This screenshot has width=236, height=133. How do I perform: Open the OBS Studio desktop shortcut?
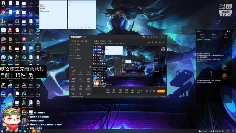coord(17,22)
